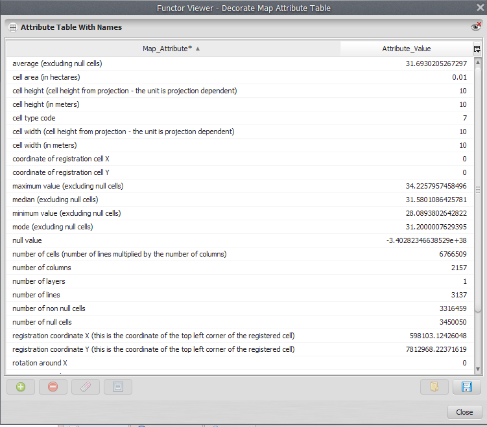
Task: Click the eraser clear table icon
Action: coord(86,387)
